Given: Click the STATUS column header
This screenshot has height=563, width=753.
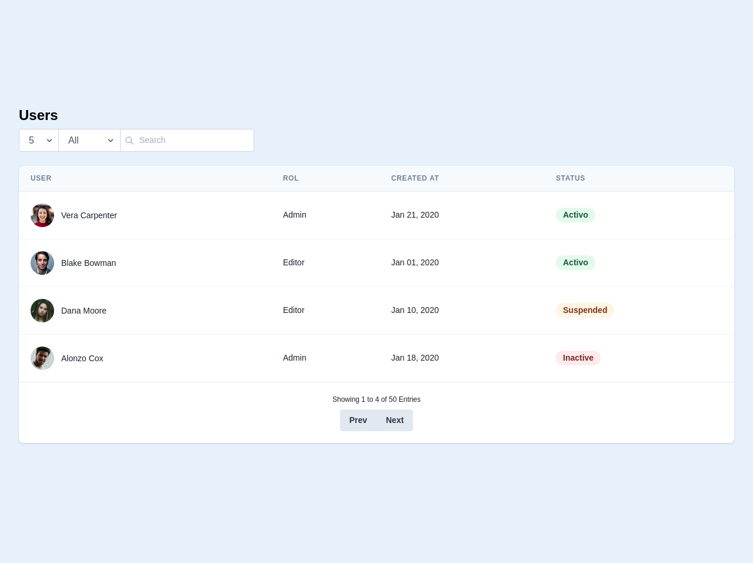Looking at the screenshot, I should [x=570, y=178].
